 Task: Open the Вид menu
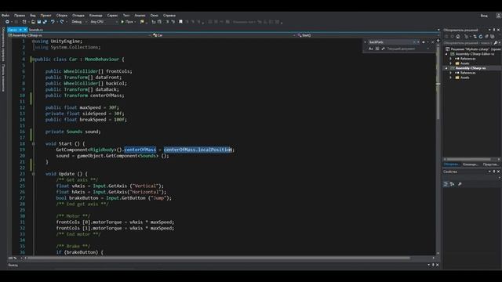(33, 16)
